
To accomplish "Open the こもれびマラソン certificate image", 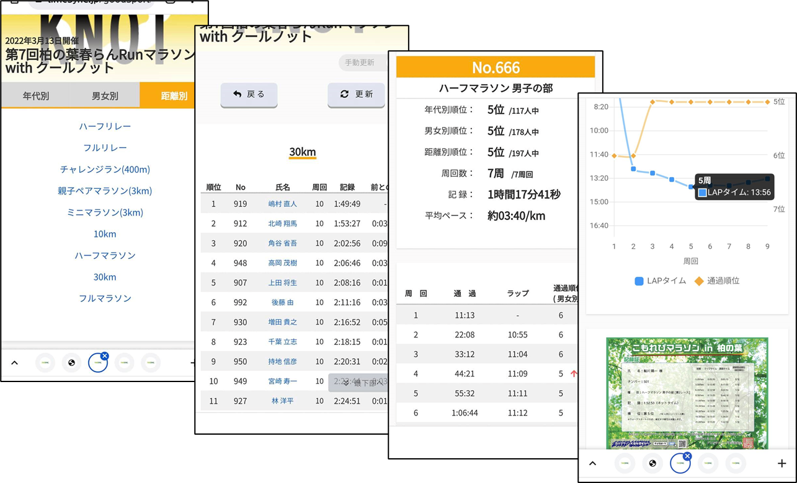I will pos(687,393).
